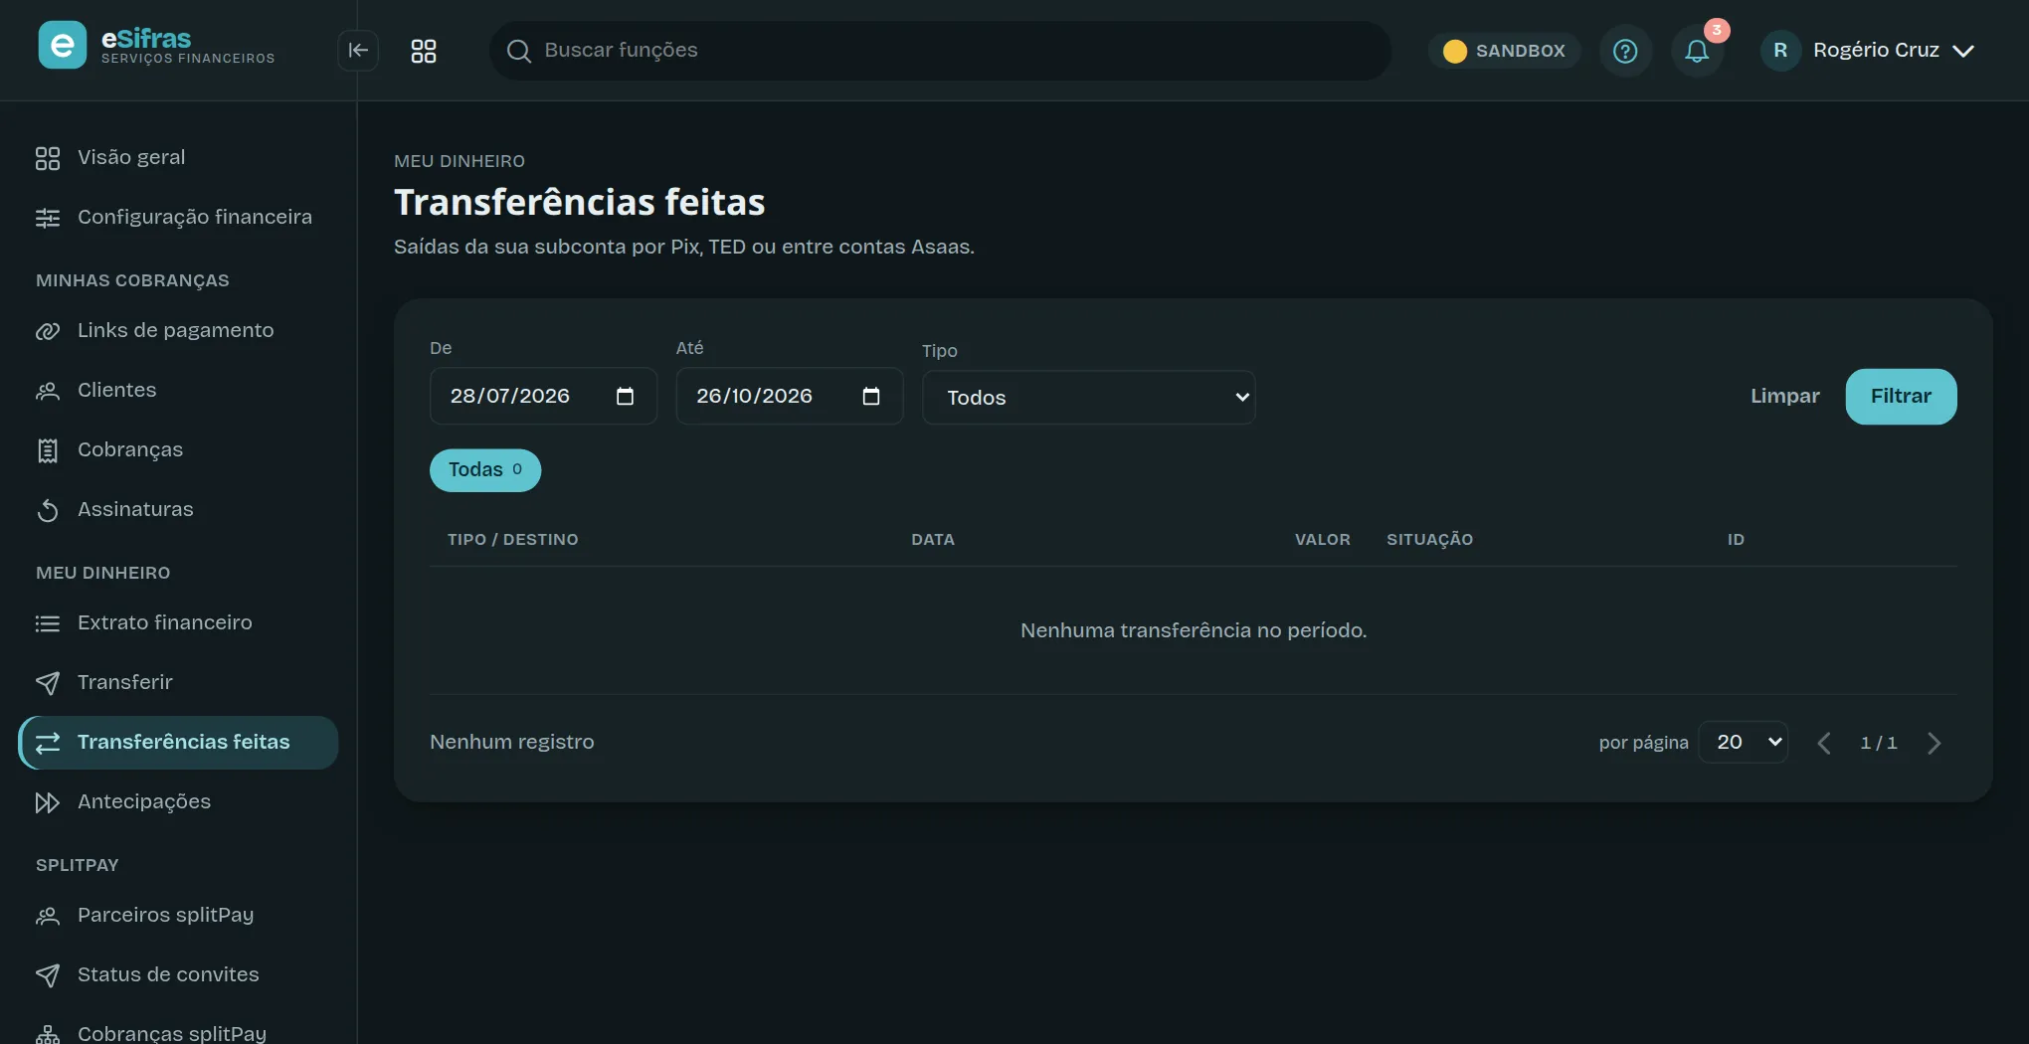Click the Assinaturas refresh icon
This screenshot has height=1044, width=2029.
[x=48, y=510]
